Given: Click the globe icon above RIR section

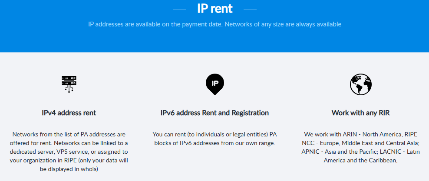Looking at the screenshot, I should [x=360, y=84].
